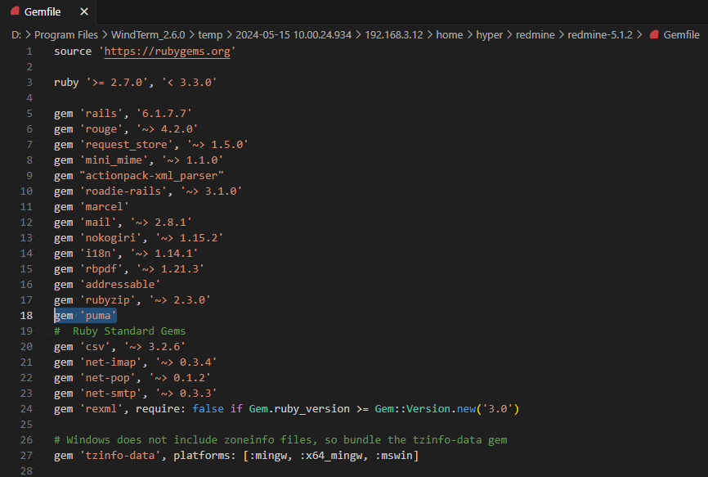Open the hyper breadcrumb folder
The image size is (708, 477).
pos(491,35)
